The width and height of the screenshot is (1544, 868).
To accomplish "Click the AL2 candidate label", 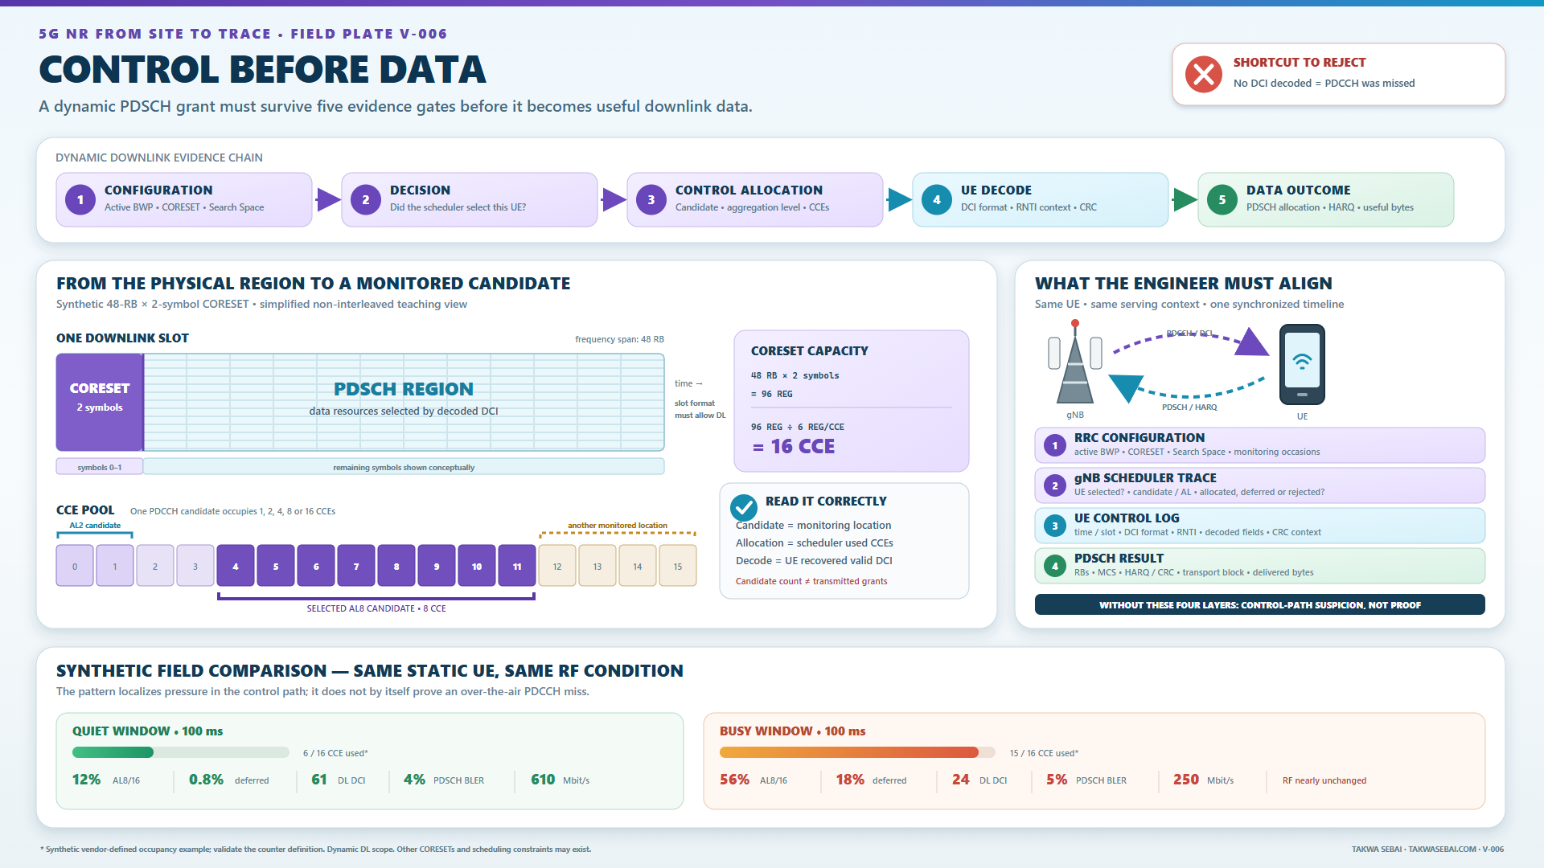I will 95,526.
